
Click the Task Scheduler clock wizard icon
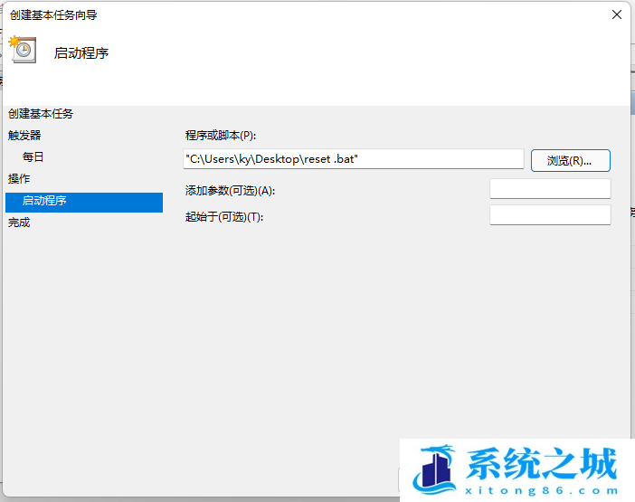[23, 50]
